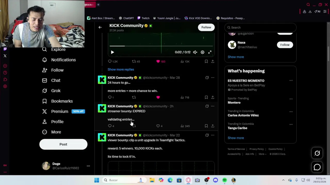
Task: Open Profile in the sidebar
Action: [53, 122]
